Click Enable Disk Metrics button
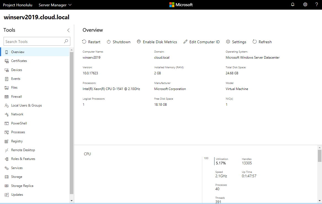Viewport: 322px width, 204px height. click(157, 42)
